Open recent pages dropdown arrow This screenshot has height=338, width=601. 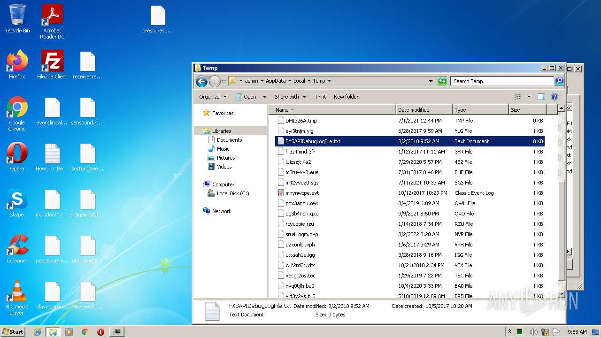(x=223, y=81)
